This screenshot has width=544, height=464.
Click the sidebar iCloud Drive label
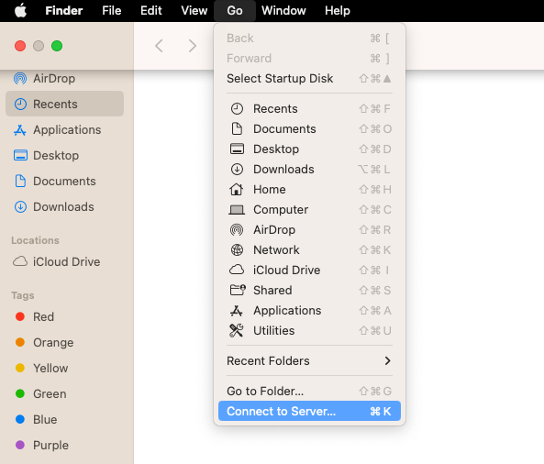(67, 262)
